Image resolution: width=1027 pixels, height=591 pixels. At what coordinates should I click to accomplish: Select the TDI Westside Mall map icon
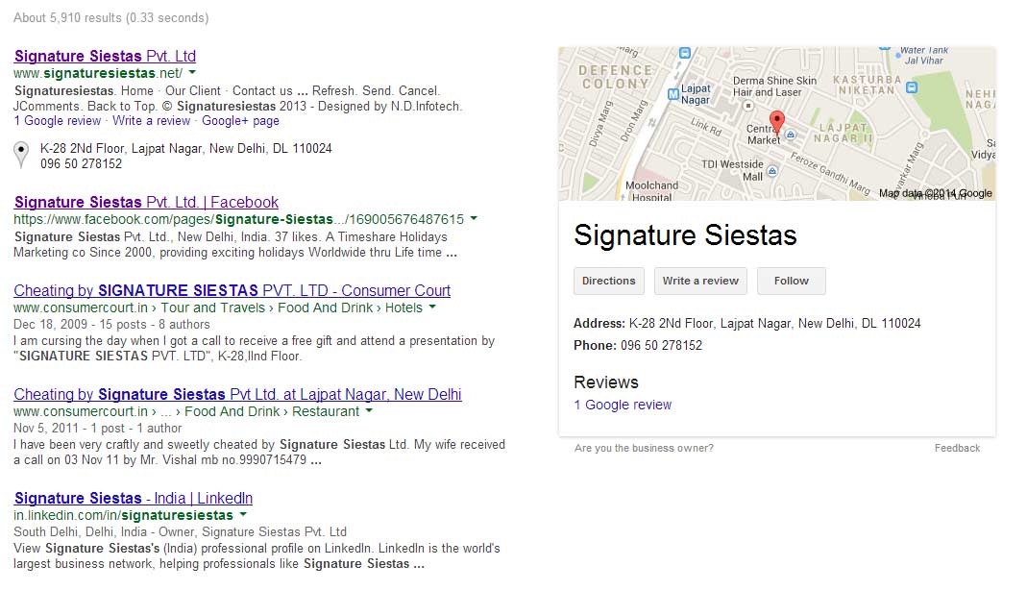[771, 170]
